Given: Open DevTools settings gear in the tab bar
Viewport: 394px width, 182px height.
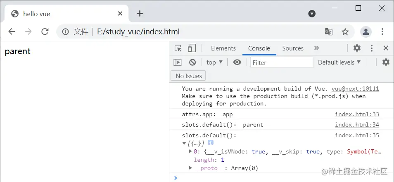Looking at the screenshot, I should click(x=357, y=48).
